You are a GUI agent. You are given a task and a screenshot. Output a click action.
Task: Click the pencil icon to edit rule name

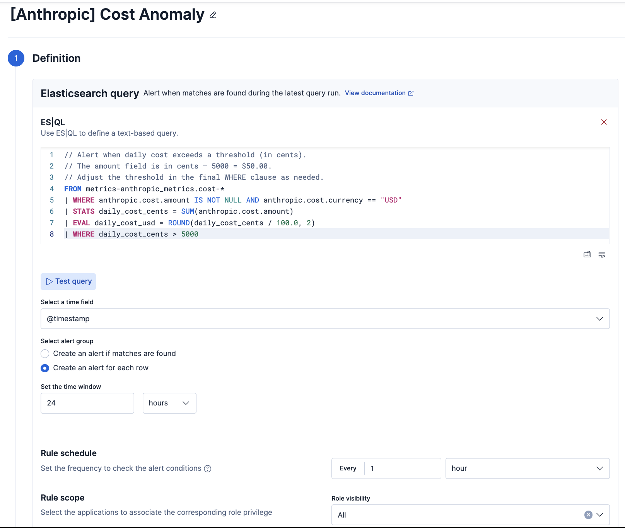pos(213,15)
